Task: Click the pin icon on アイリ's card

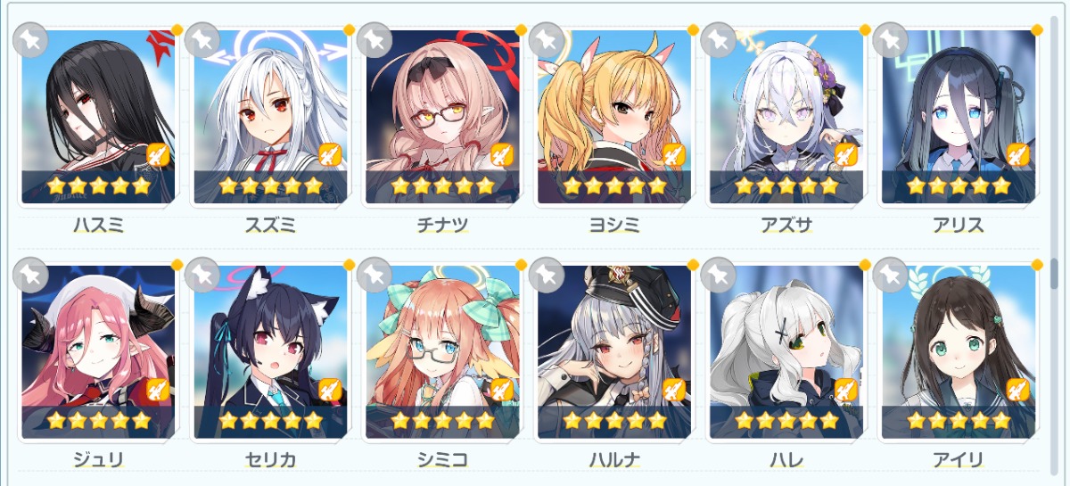Action: 890,275
